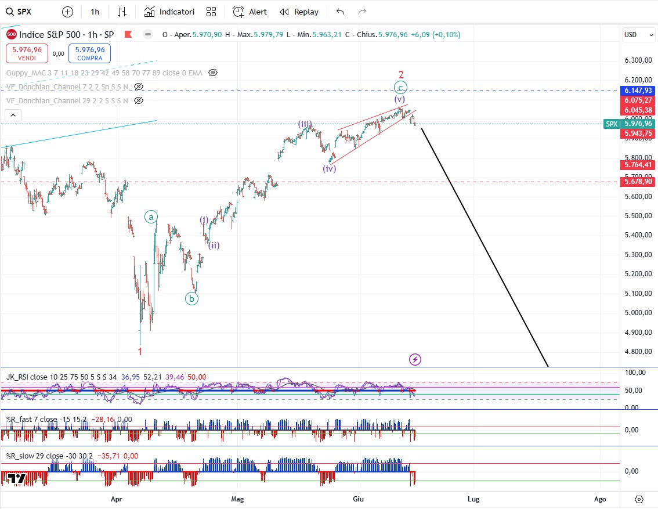
Task: Open indicator templates grid icon
Action: (x=211, y=12)
